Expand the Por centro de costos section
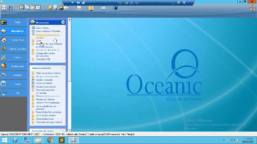The width and height of the screenshot is (257, 144). (63, 130)
